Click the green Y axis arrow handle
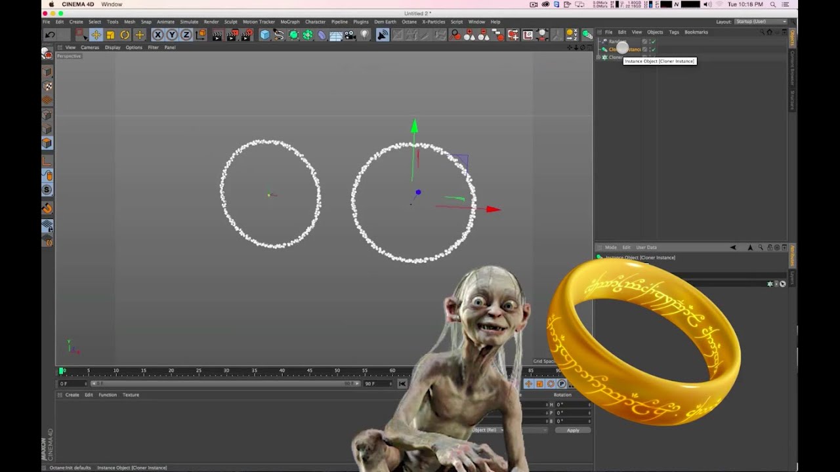This screenshot has height=472, width=840. [x=414, y=125]
